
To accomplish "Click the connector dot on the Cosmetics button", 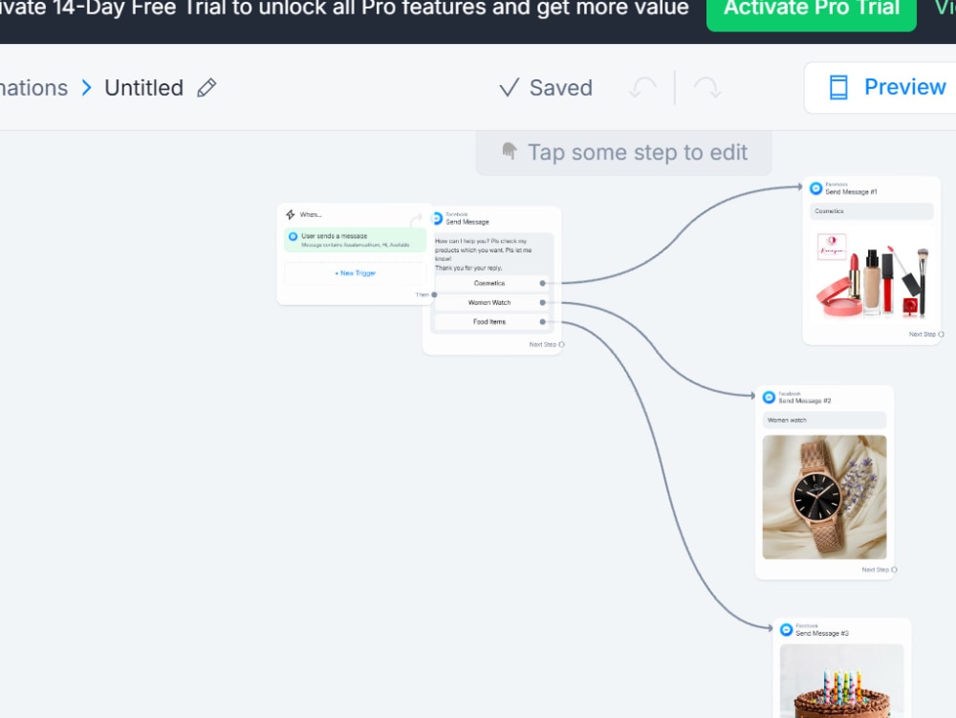I will click(543, 283).
